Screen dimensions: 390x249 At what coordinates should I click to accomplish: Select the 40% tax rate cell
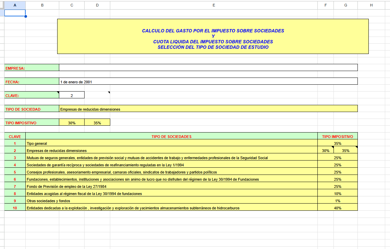(337, 208)
